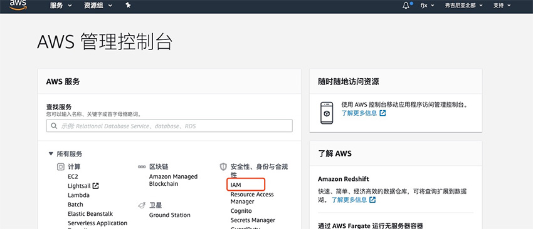Collapse the 所有服务 section triangle
This screenshot has width=533, height=229.
pos(51,154)
